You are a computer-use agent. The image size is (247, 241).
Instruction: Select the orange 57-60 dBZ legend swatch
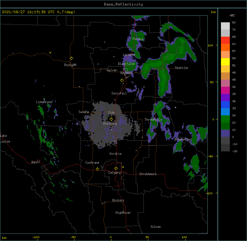tap(225, 47)
